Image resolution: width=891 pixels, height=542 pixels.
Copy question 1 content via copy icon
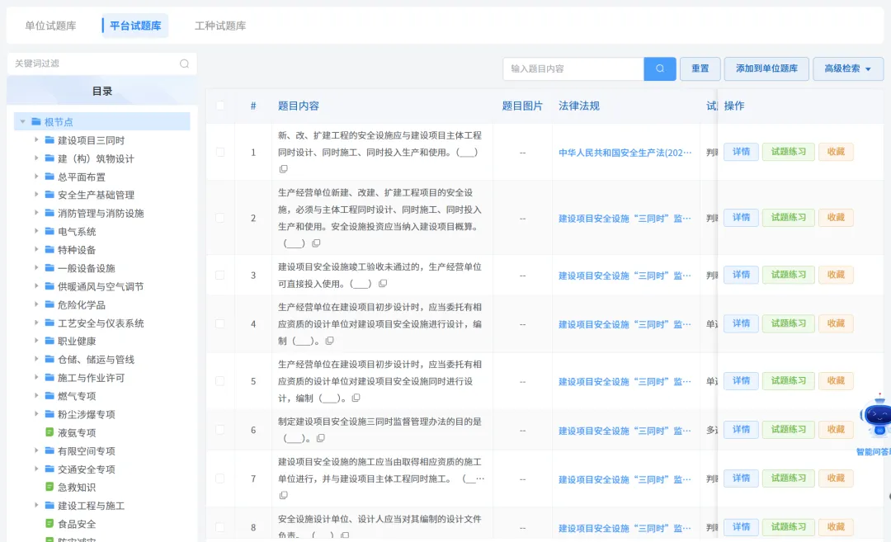pyautogui.click(x=283, y=169)
